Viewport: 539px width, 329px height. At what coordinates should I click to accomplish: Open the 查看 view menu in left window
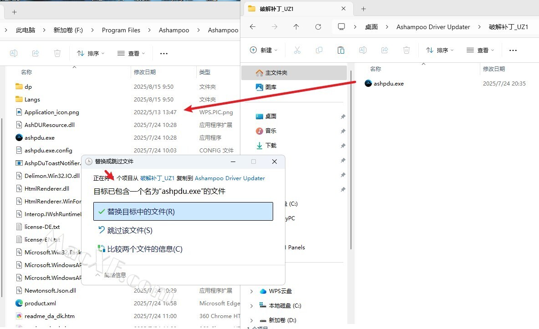click(131, 53)
